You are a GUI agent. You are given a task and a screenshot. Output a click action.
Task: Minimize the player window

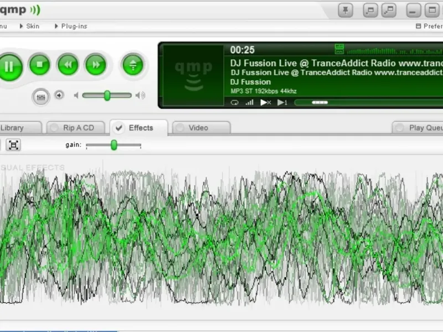413,11
